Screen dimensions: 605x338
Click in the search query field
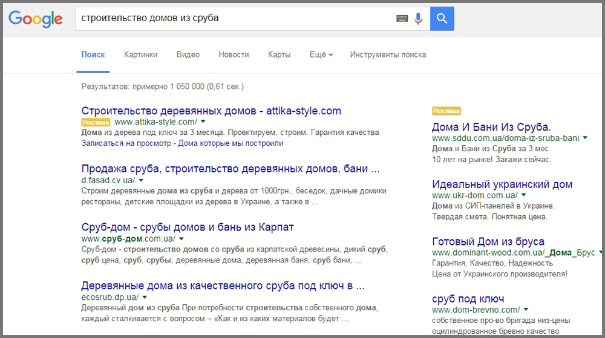pos(230,18)
